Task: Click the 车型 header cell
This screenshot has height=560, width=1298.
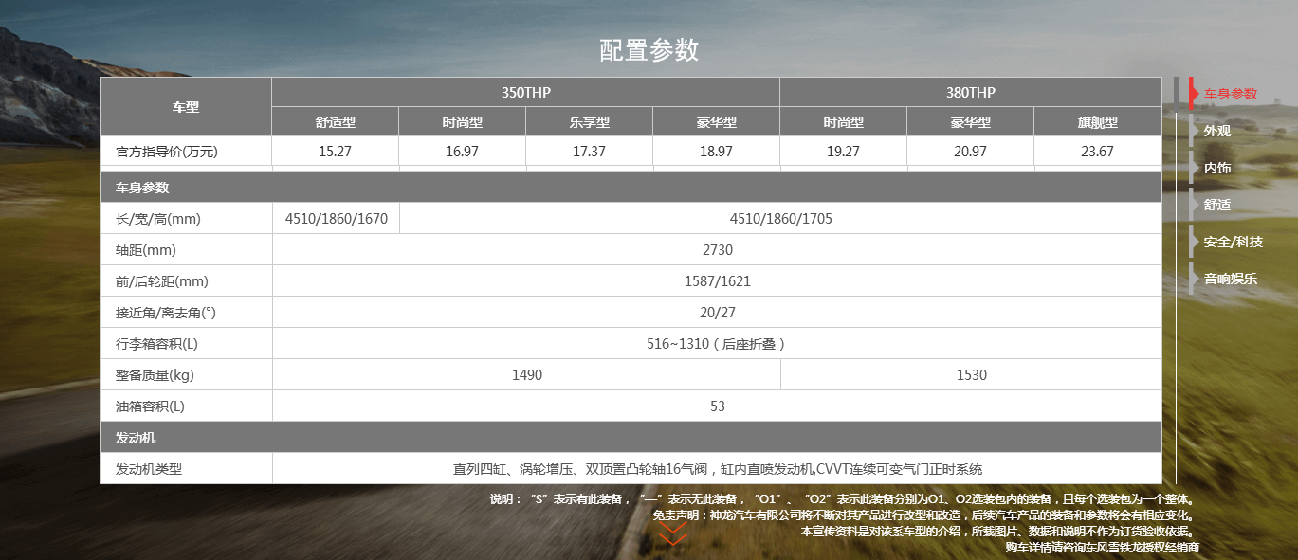Action: [186, 107]
